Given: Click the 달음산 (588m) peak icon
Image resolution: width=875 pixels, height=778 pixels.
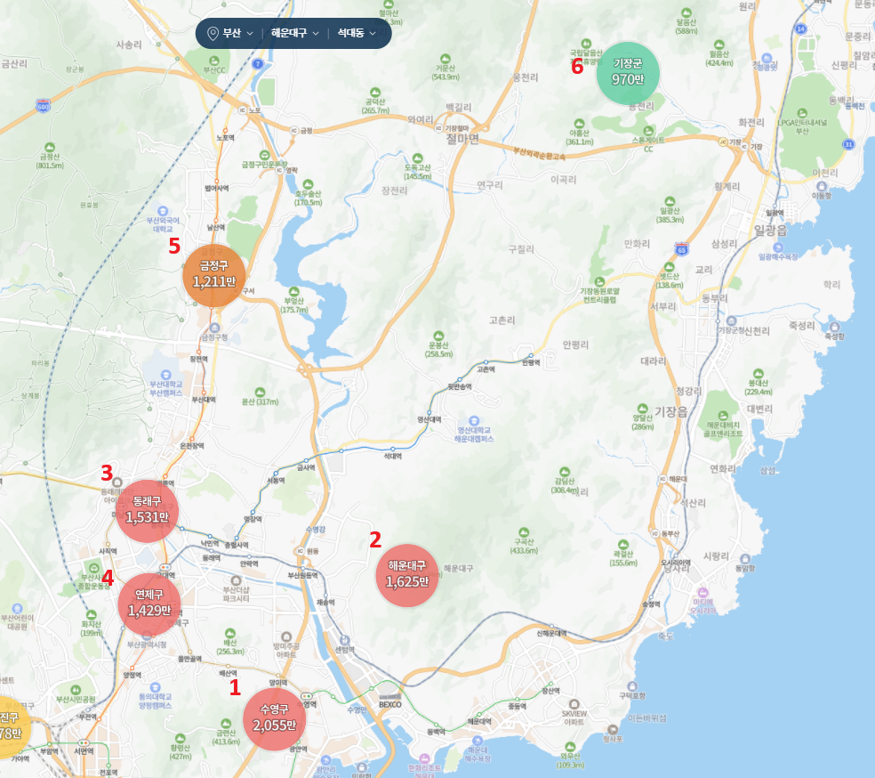Looking at the screenshot, I should click(x=686, y=11).
